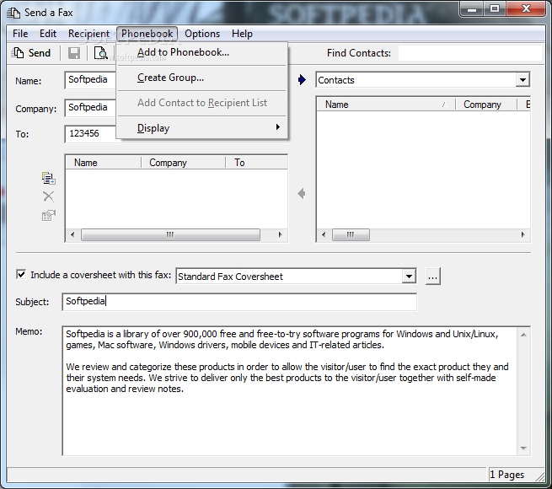The height and width of the screenshot is (489, 552).
Task: Open the Edit menu
Action: pos(48,34)
